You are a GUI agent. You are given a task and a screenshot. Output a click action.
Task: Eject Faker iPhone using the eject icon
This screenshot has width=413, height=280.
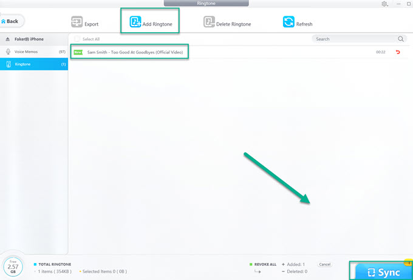pyautogui.click(x=8, y=39)
